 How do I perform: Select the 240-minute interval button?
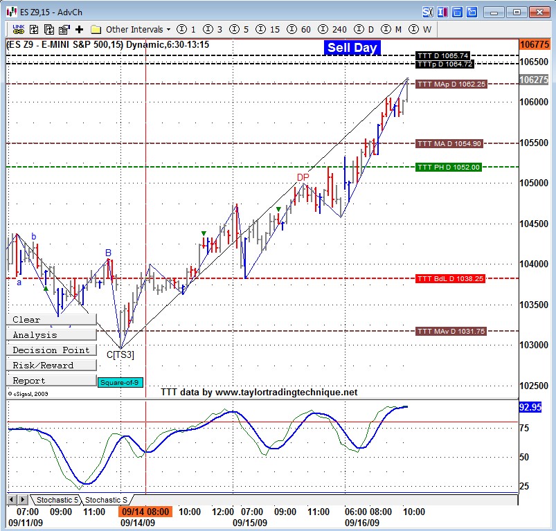pos(332,29)
